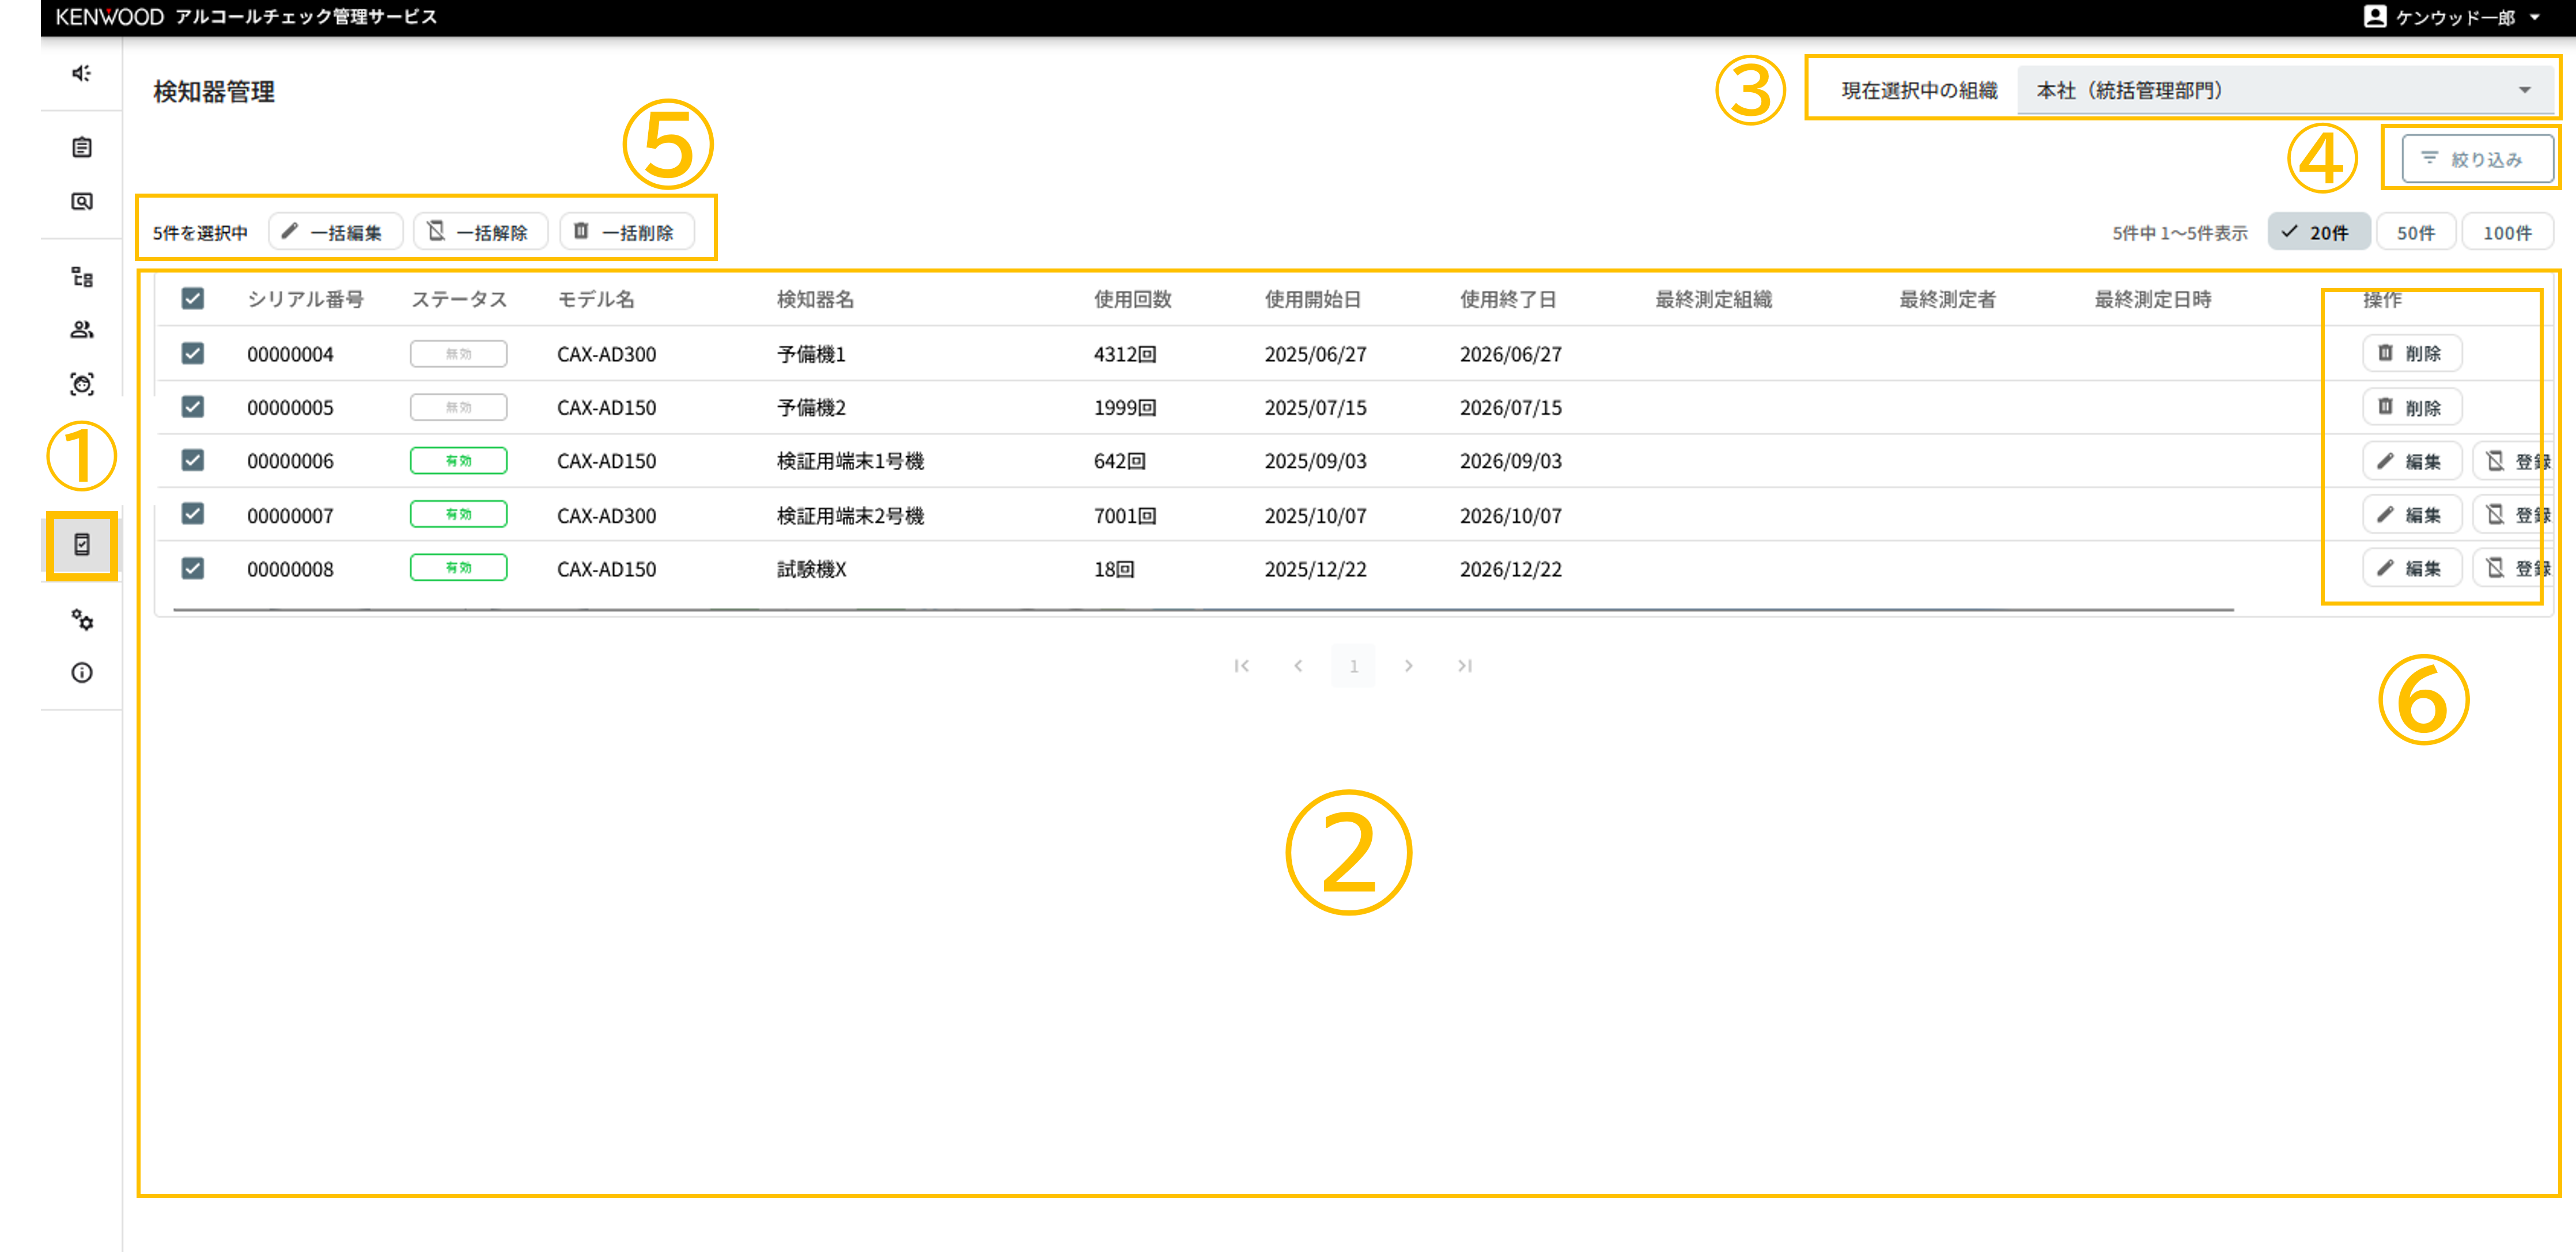Uncheck the row 00000004 checkbox
This screenshot has width=2576, height=1252.
click(x=193, y=353)
